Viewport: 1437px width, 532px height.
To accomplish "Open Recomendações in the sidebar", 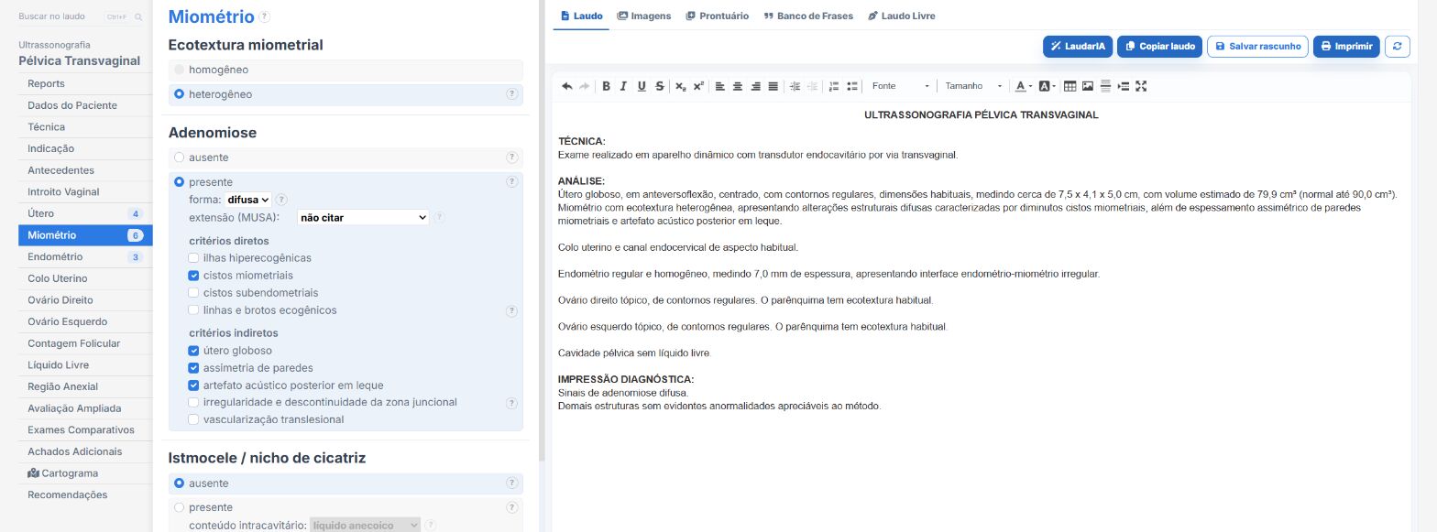I will (85, 495).
